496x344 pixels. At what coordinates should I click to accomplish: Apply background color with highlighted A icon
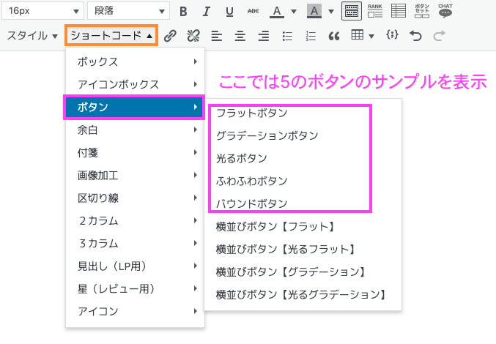pos(314,12)
